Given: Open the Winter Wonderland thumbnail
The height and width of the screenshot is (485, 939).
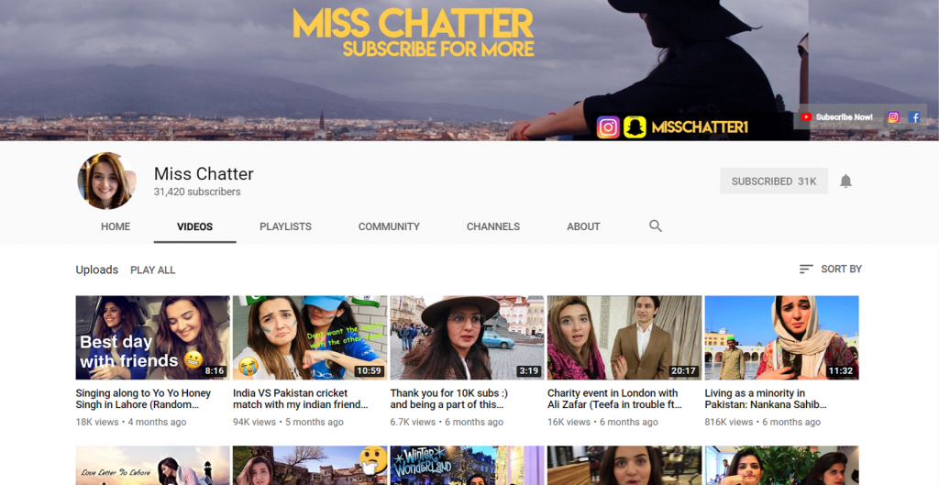Looking at the screenshot, I should click(x=467, y=465).
